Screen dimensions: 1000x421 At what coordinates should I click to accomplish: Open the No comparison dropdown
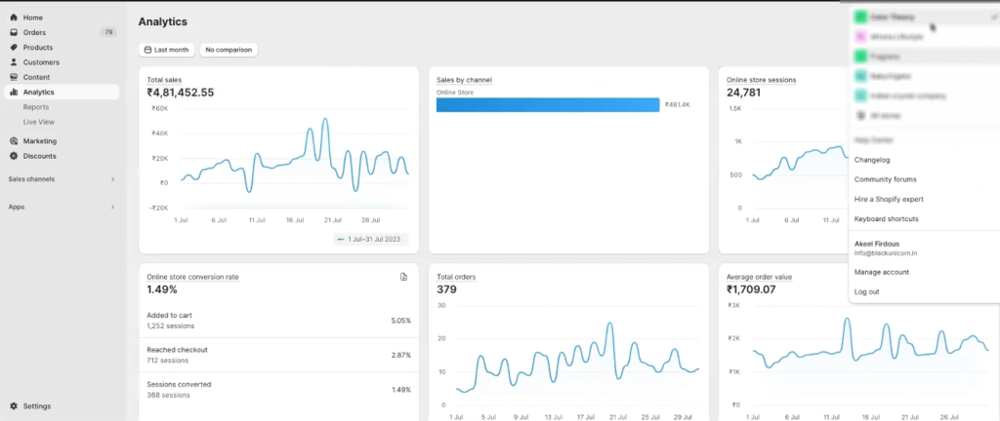[229, 50]
